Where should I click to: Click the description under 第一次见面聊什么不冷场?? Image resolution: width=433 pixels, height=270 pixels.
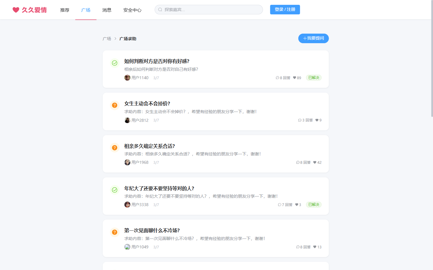pos(195,238)
